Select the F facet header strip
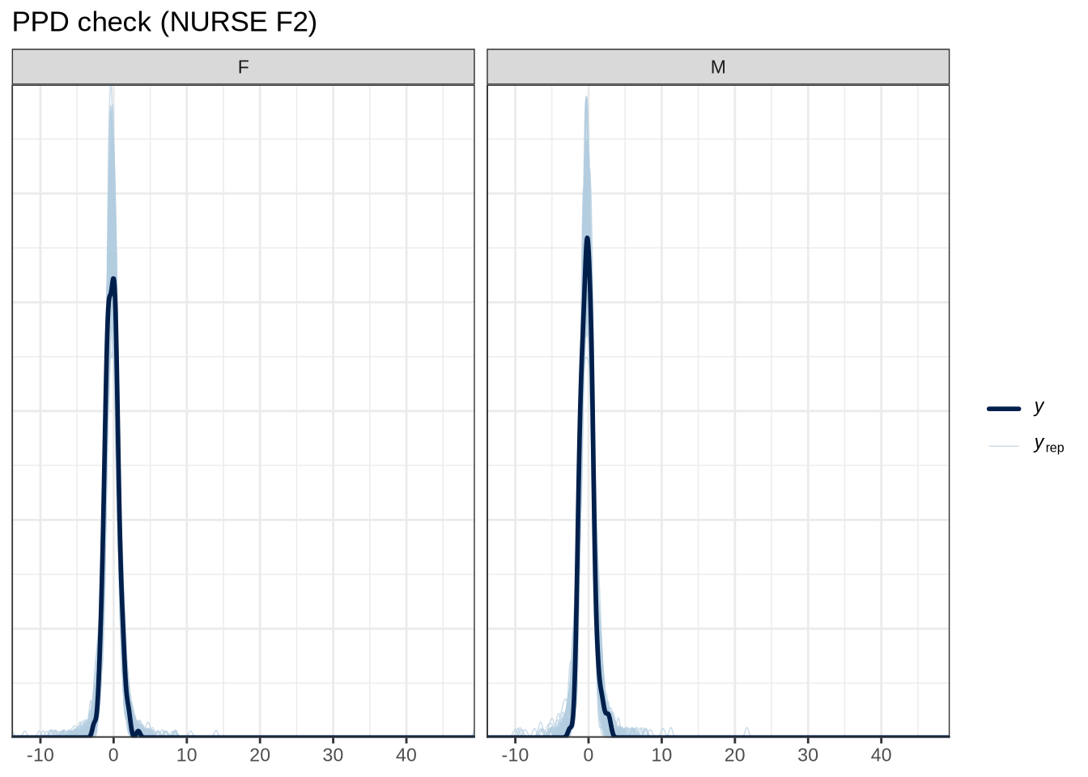The width and height of the screenshot is (1088, 777). [243, 67]
